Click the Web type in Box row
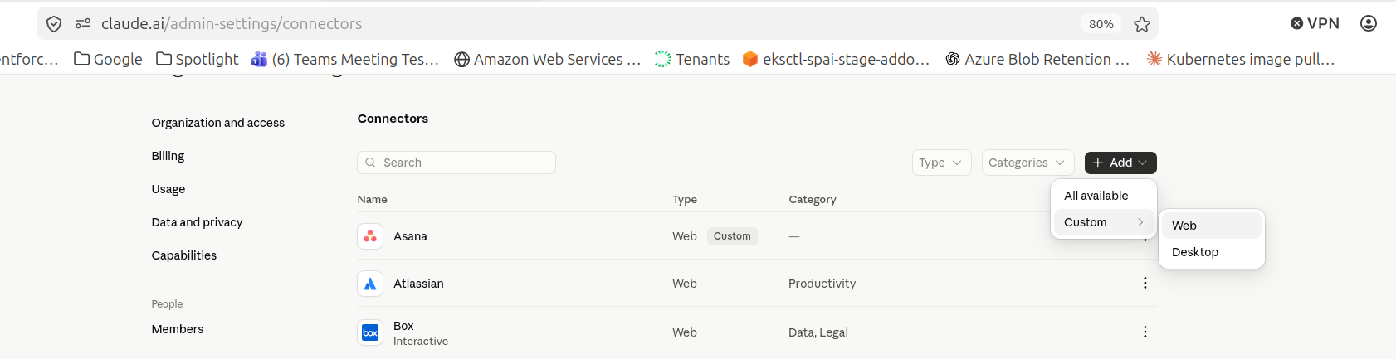The image size is (1396, 359). [685, 332]
